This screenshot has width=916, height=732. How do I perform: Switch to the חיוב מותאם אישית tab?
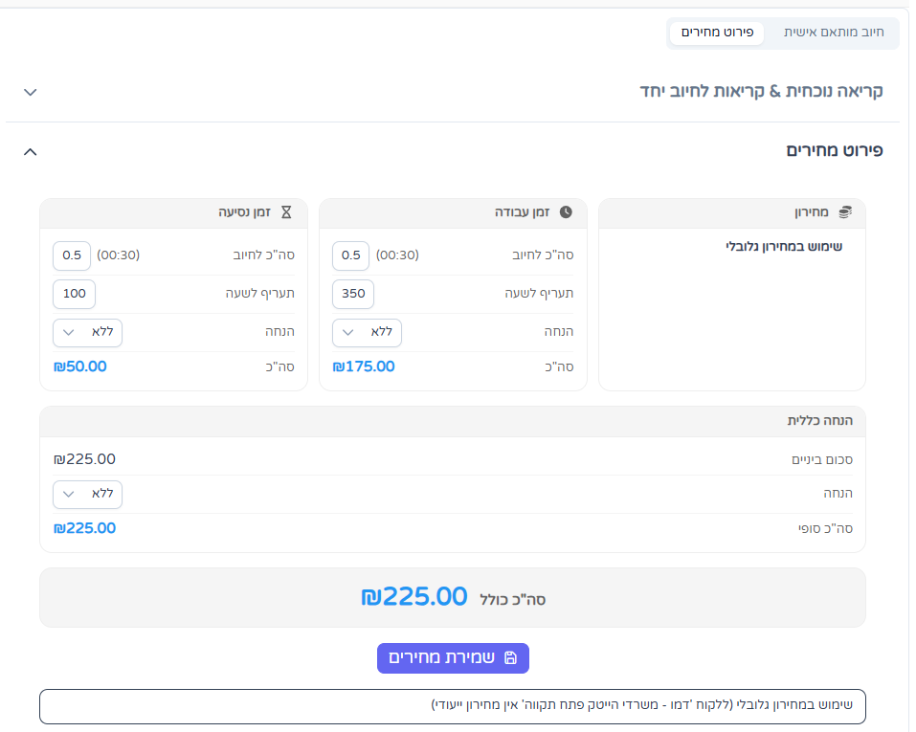834,33
